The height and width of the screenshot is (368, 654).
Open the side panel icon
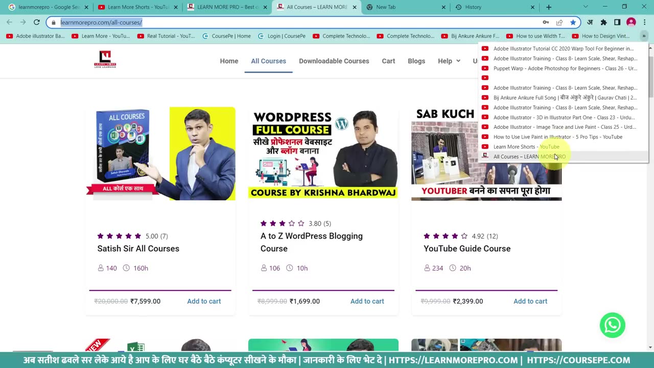coord(617,22)
